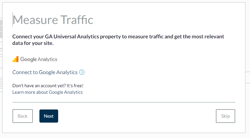
Task: Go back with the Back button
Action: coord(23,116)
